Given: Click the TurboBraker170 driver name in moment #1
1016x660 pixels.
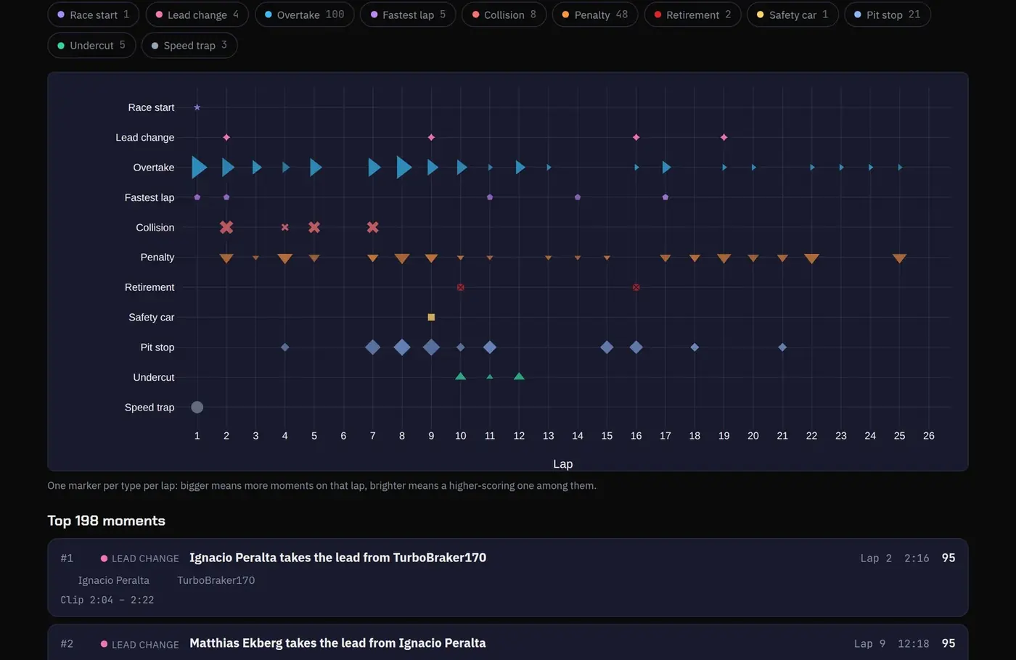Looking at the screenshot, I should click(216, 580).
